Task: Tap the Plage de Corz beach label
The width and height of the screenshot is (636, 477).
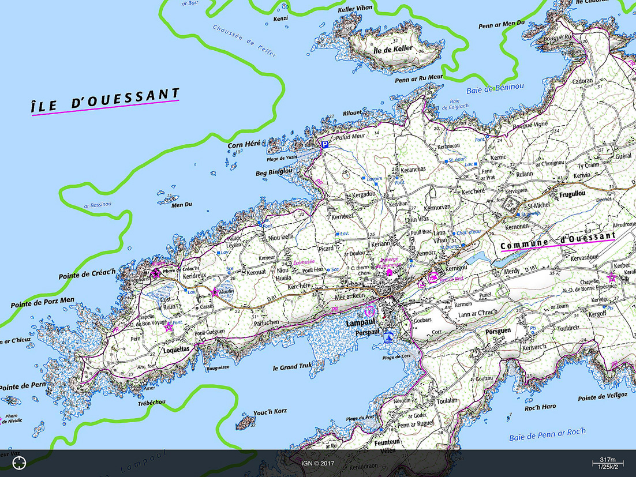Action: [396, 356]
